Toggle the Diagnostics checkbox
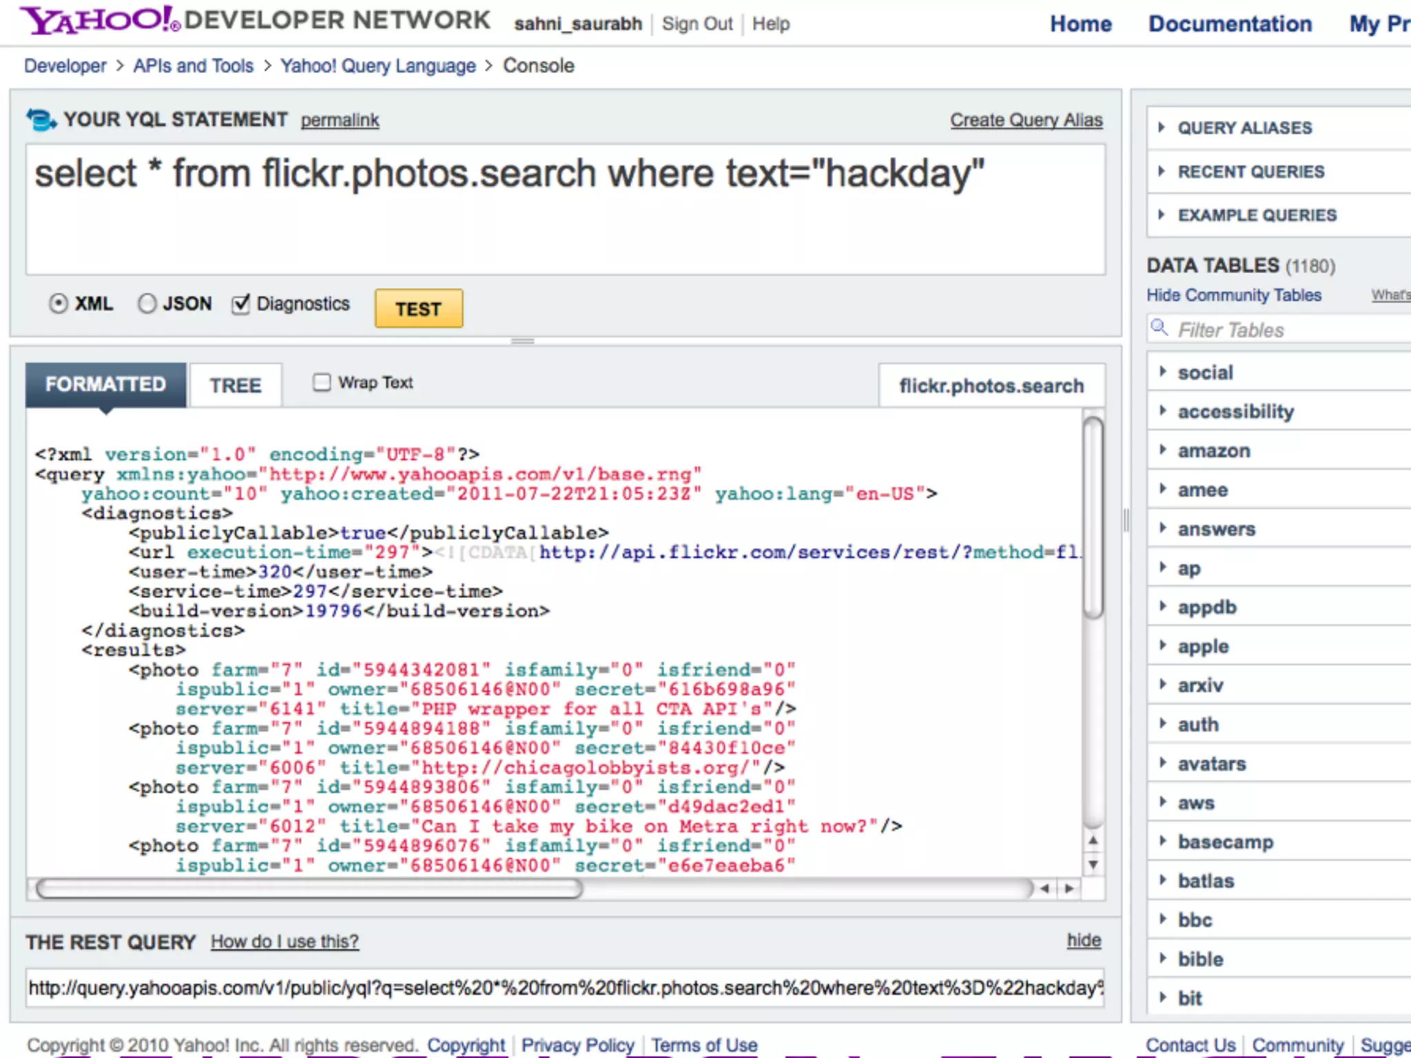1411x1058 pixels. [x=240, y=304]
